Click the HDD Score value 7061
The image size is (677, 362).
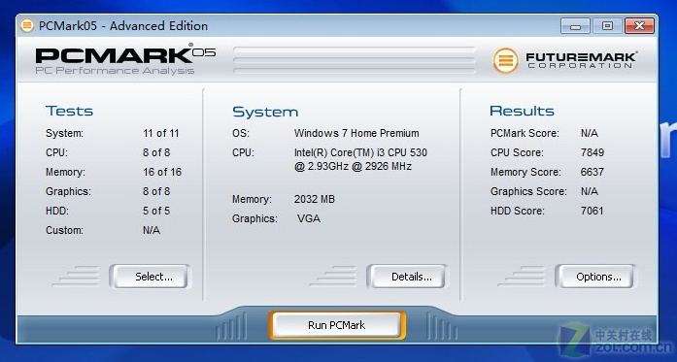(592, 211)
